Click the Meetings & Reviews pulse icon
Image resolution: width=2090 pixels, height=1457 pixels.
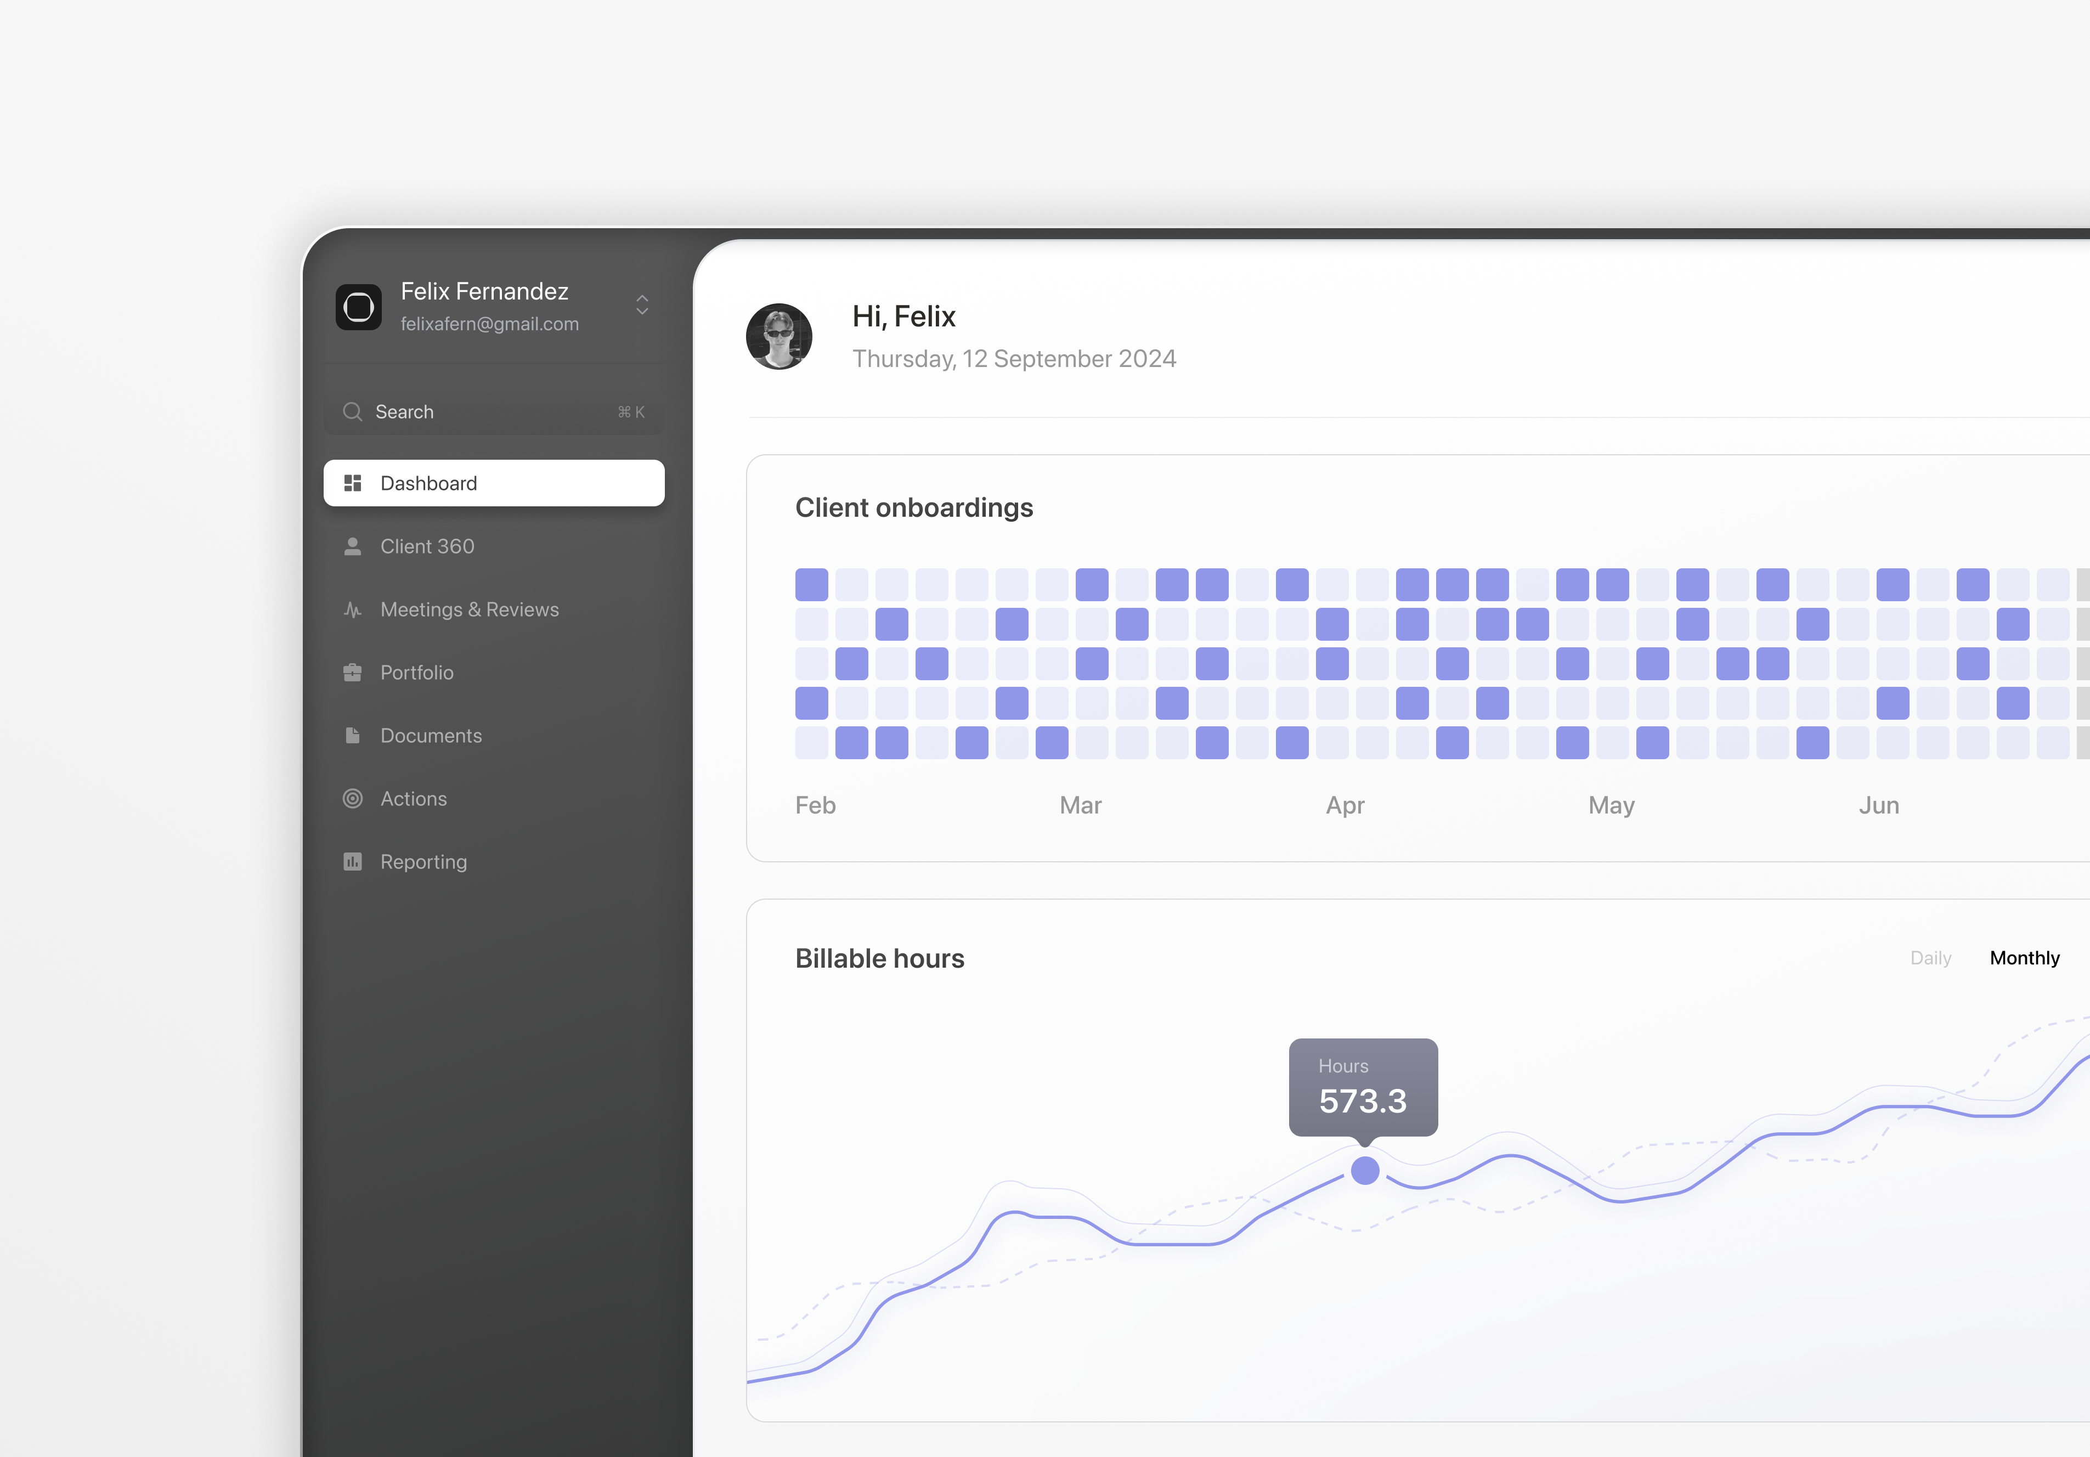point(352,610)
